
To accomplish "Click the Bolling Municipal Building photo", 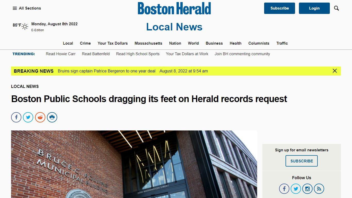I will [x=134, y=164].
